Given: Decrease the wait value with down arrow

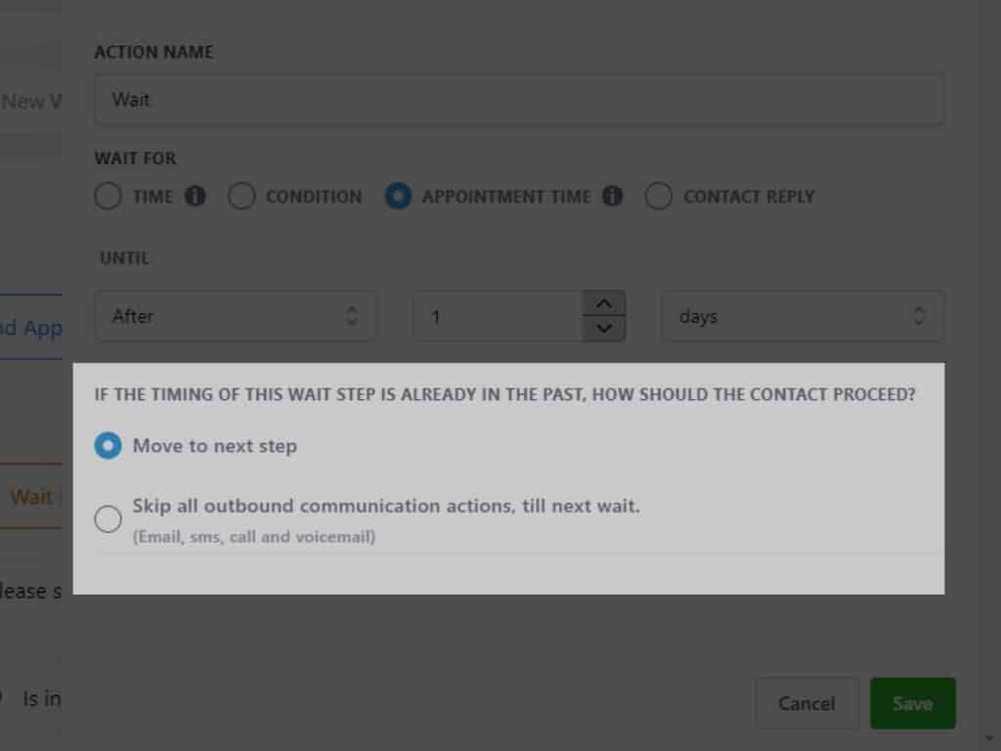Looking at the screenshot, I should pyautogui.click(x=604, y=329).
